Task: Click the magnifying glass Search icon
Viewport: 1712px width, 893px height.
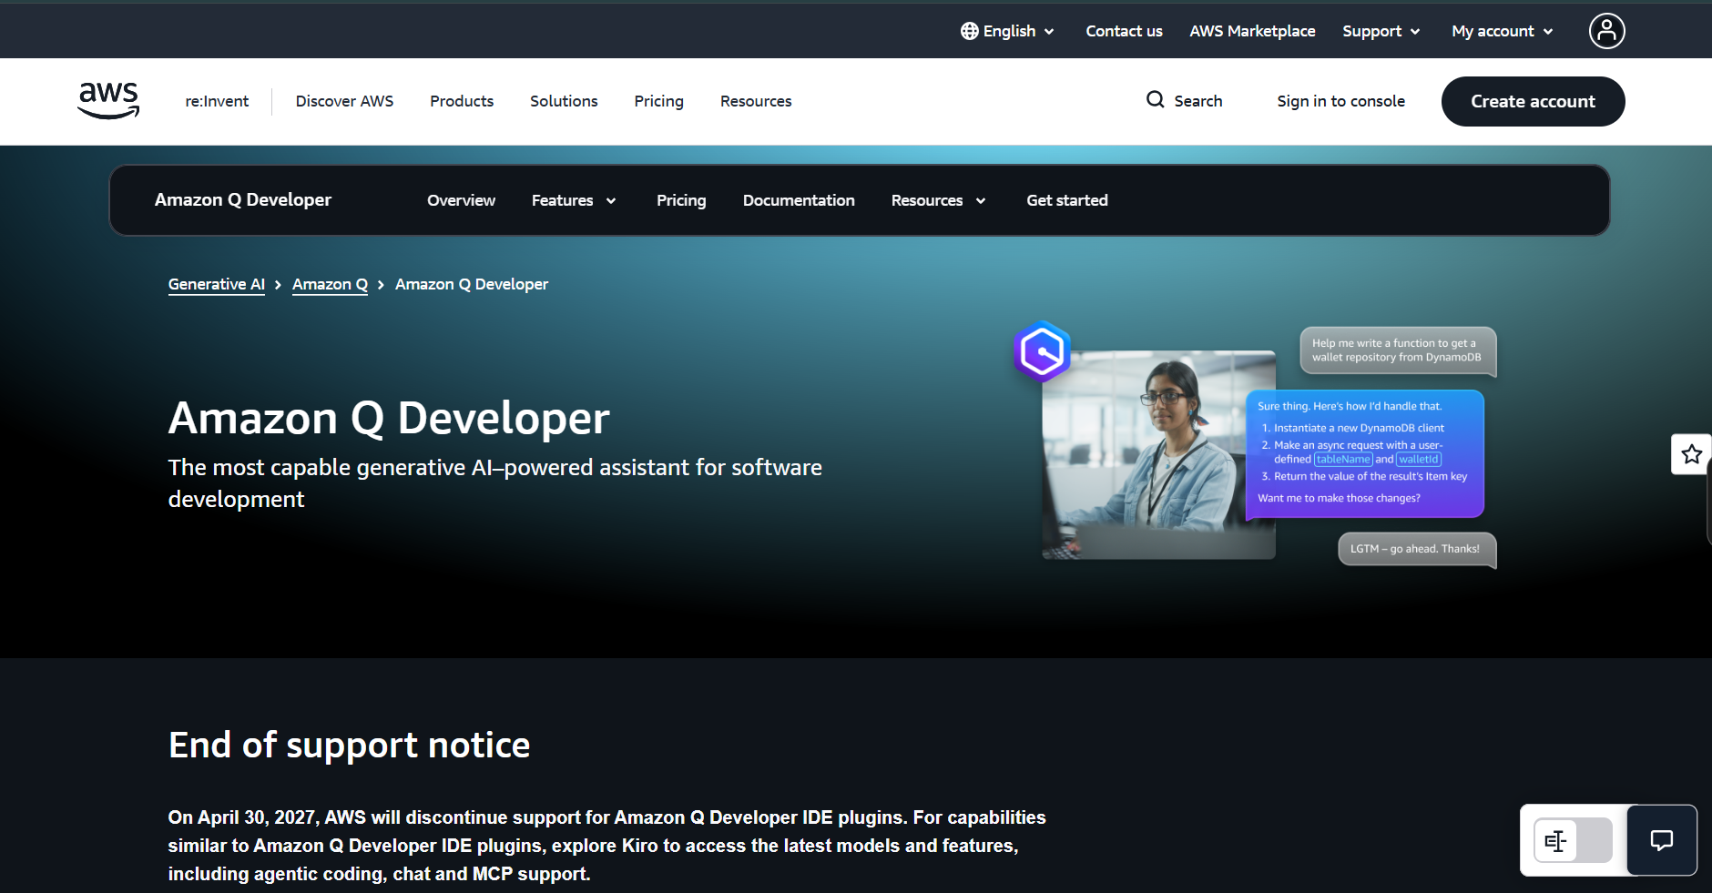Action: coord(1155,100)
